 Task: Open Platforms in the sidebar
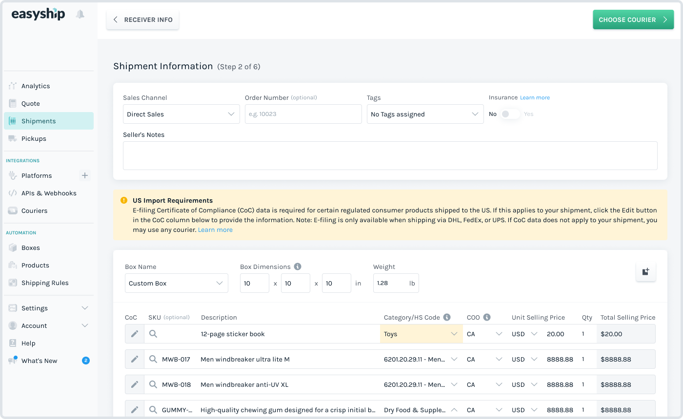point(37,175)
